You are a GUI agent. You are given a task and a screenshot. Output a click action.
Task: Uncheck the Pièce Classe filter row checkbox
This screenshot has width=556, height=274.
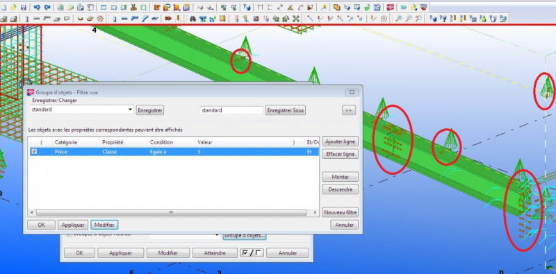tap(34, 151)
